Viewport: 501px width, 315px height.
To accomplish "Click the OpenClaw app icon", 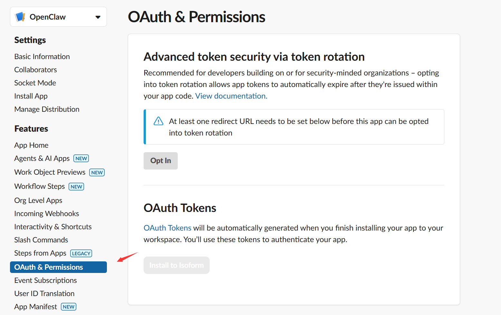I will [20, 17].
